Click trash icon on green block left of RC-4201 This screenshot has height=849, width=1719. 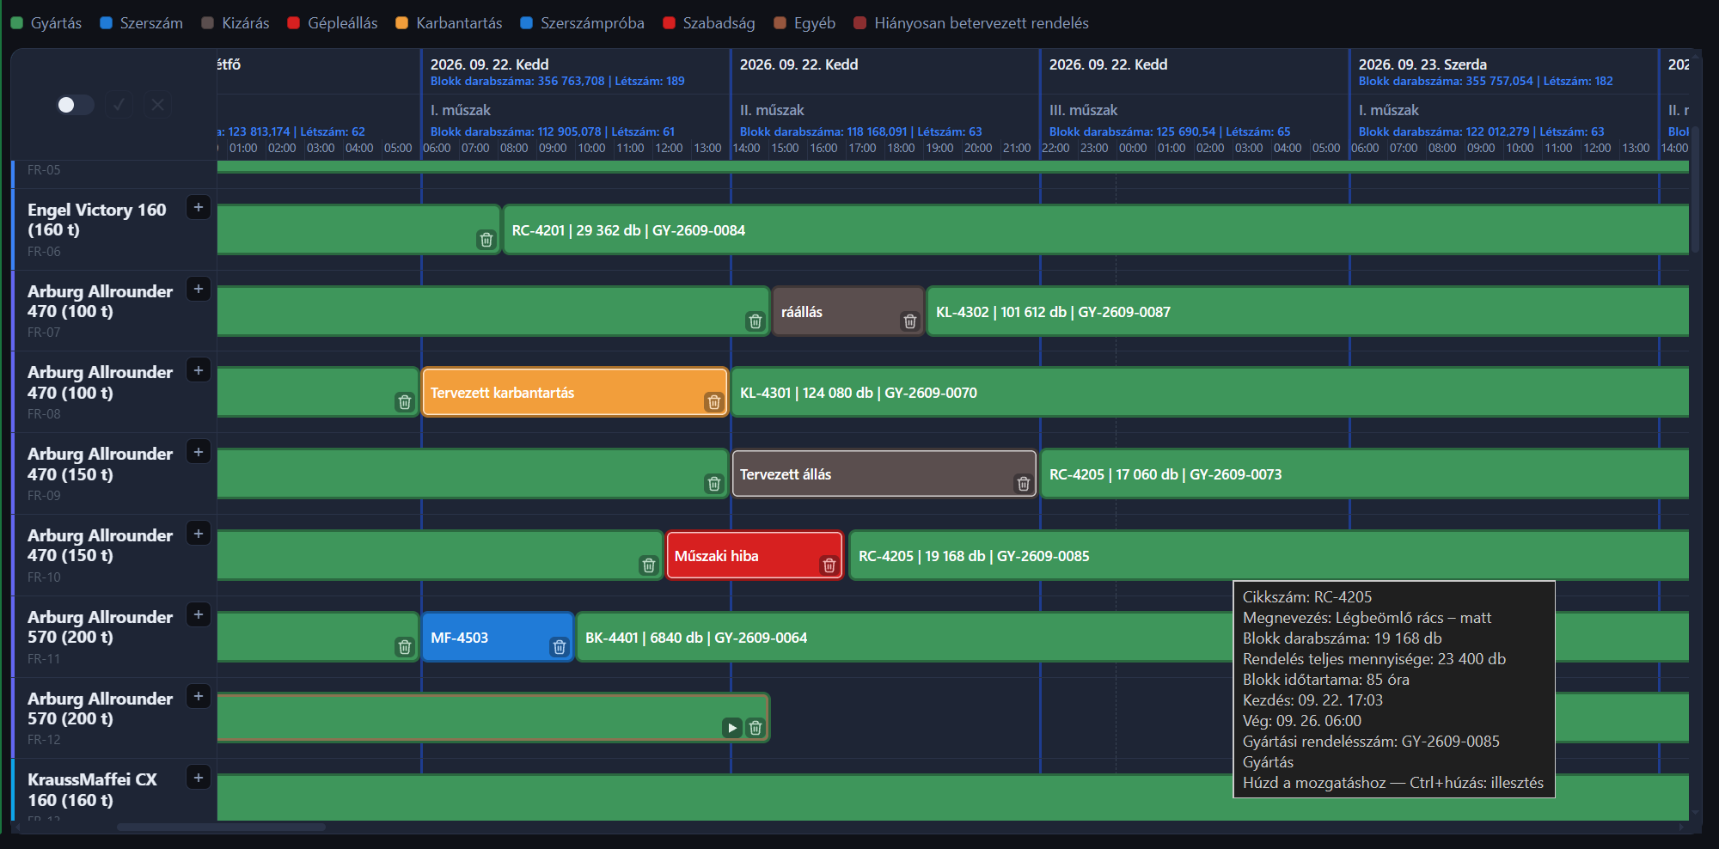pos(486,240)
